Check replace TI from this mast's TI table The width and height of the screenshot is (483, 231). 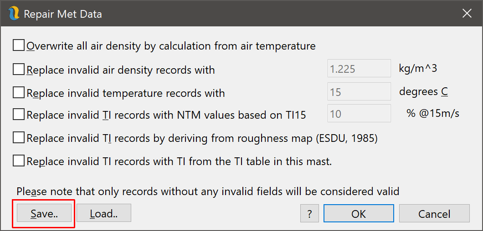(x=19, y=161)
